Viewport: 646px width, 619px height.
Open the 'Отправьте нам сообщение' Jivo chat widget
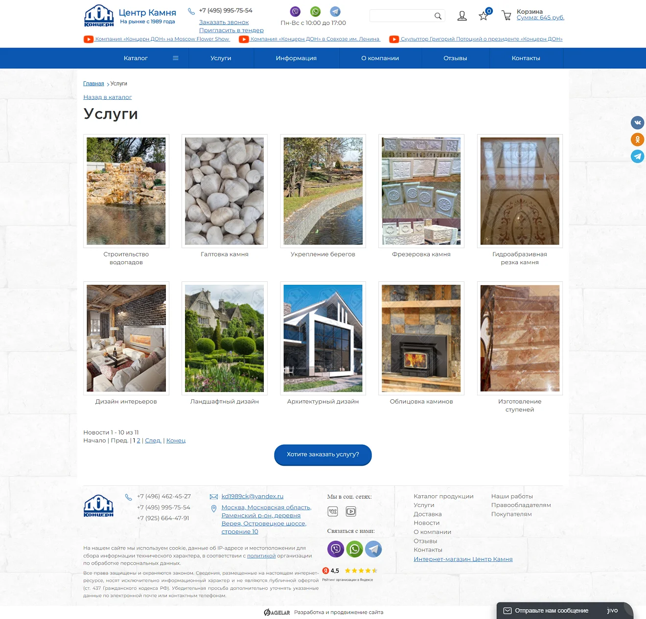pyautogui.click(x=565, y=611)
